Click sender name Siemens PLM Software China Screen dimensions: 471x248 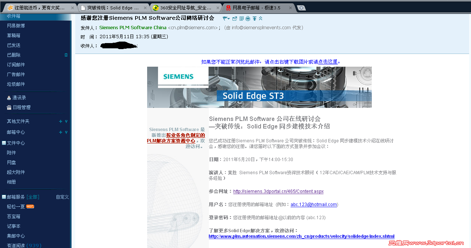tap(133, 28)
